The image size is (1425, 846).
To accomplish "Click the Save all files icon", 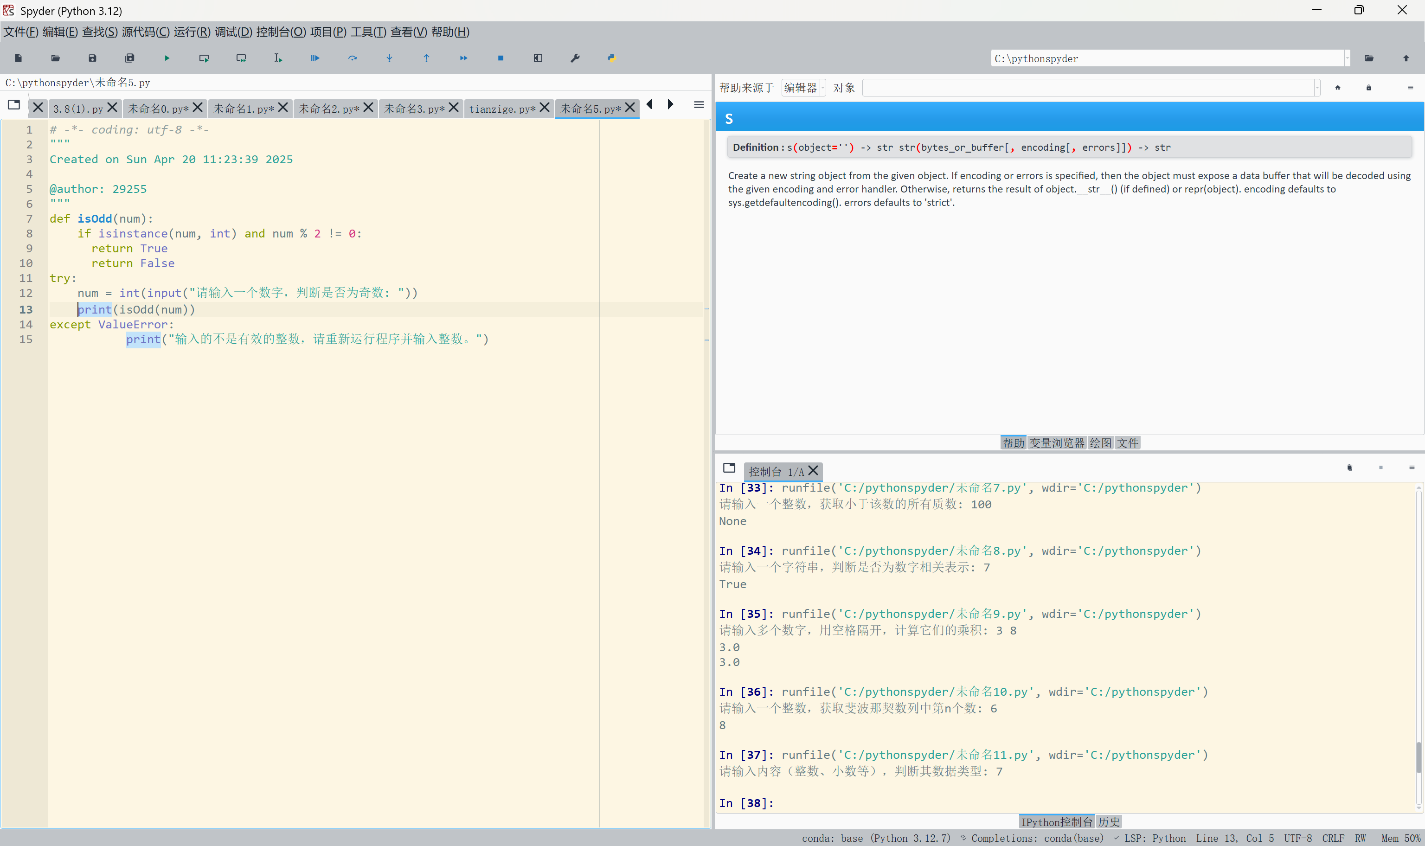I will [x=129, y=58].
